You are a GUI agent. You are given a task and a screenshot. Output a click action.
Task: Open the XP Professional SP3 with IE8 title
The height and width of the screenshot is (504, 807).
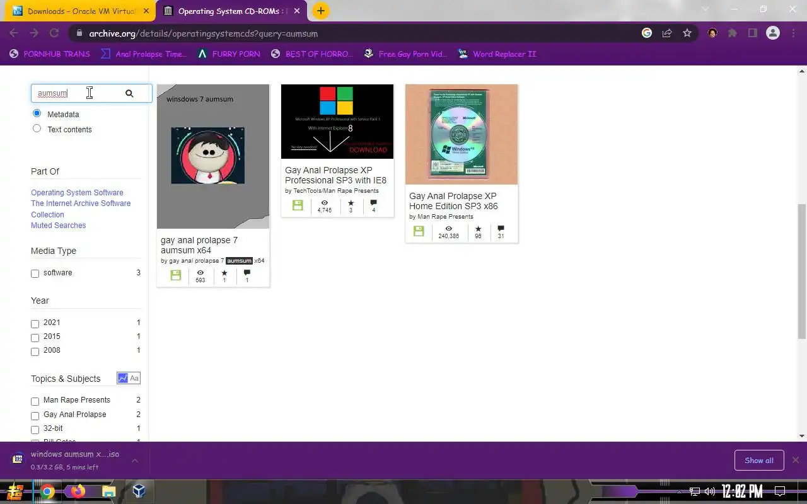(x=335, y=175)
